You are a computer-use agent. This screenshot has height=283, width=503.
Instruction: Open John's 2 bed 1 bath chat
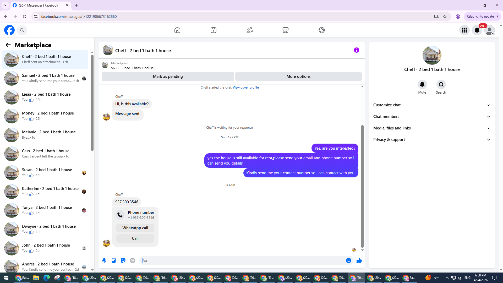[45, 248]
